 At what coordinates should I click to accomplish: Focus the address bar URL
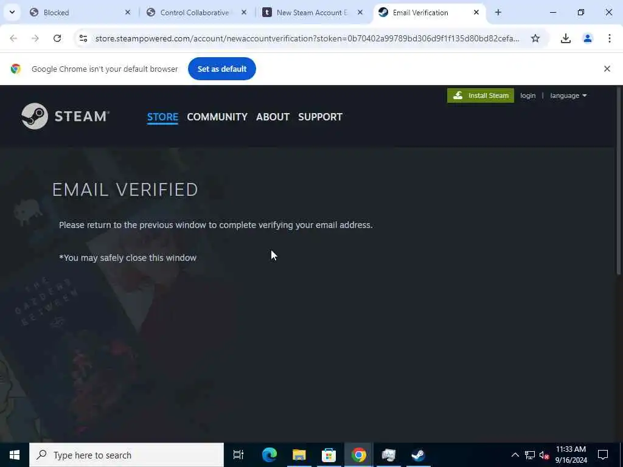click(x=307, y=38)
